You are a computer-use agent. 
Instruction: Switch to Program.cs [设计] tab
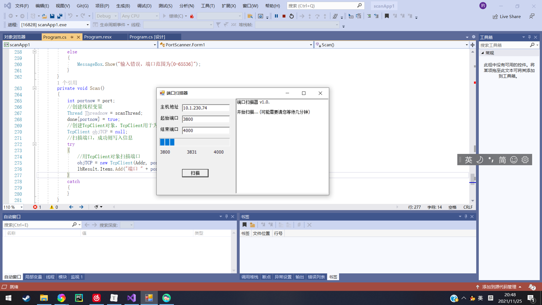pyautogui.click(x=147, y=37)
